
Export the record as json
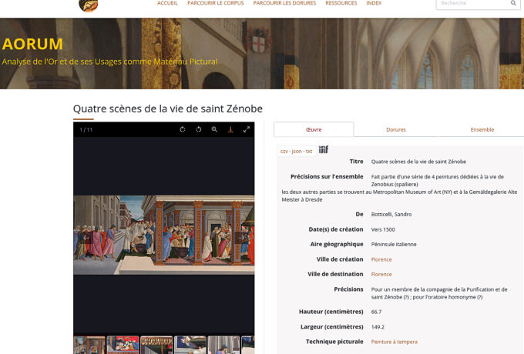tap(297, 151)
